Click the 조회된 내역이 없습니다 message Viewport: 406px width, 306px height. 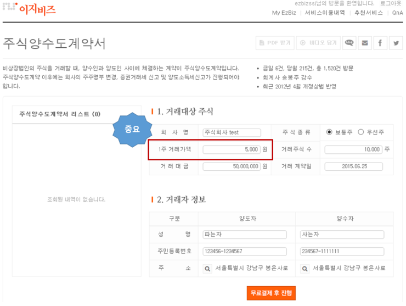[76, 199]
